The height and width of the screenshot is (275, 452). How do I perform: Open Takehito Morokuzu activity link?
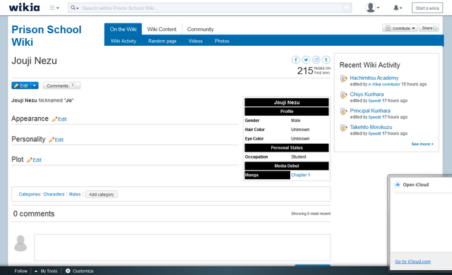click(371, 127)
